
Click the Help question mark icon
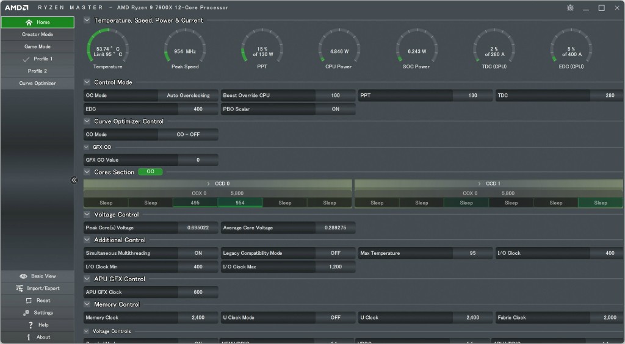(31, 325)
